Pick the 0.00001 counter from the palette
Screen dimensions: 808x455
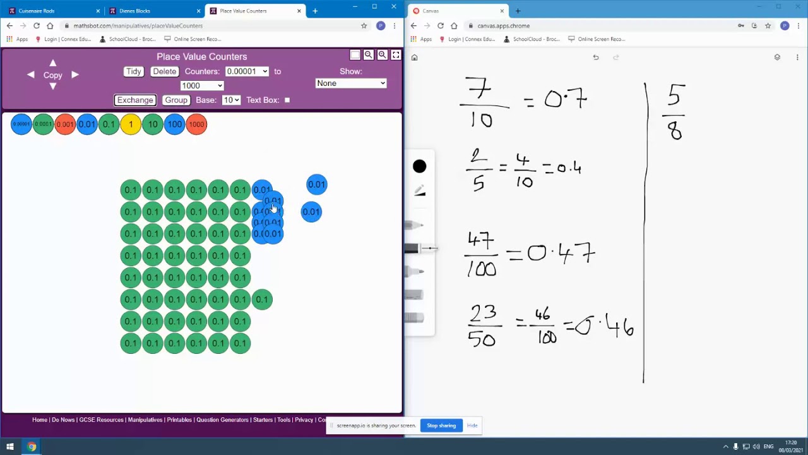(21, 124)
